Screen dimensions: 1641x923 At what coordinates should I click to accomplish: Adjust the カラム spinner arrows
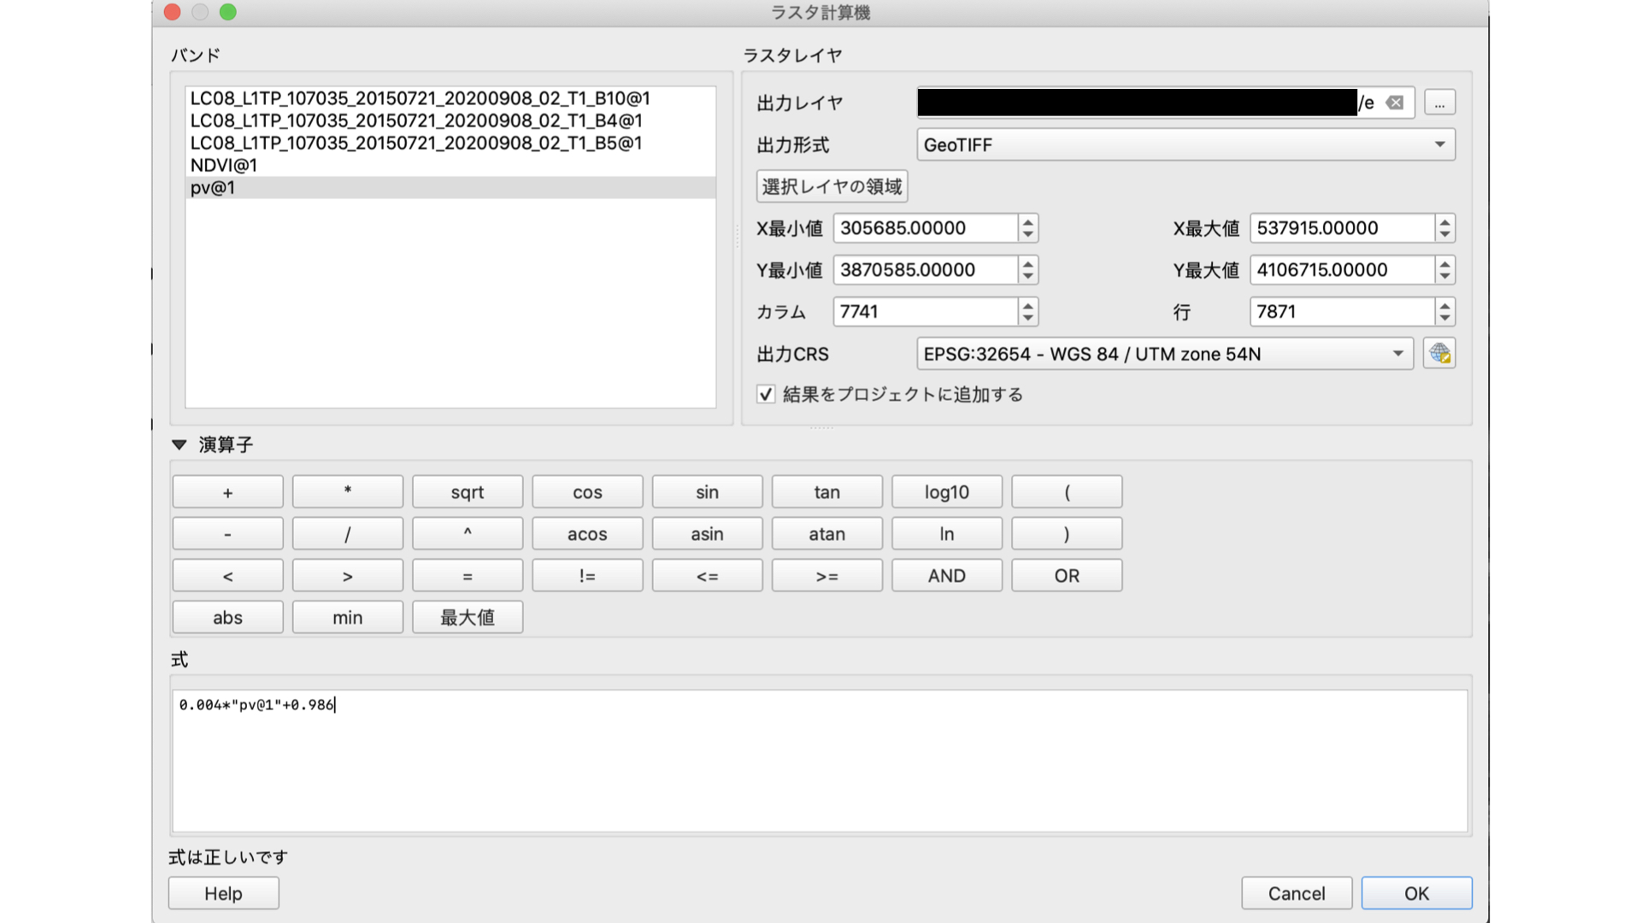pos(1028,312)
